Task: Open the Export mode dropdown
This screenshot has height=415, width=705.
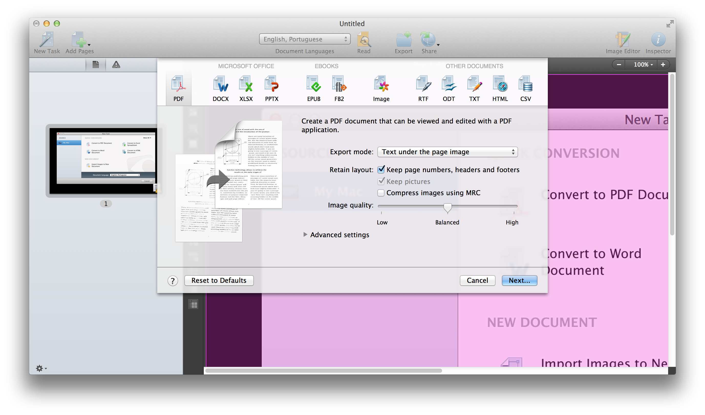Action: (x=447, y=152)
